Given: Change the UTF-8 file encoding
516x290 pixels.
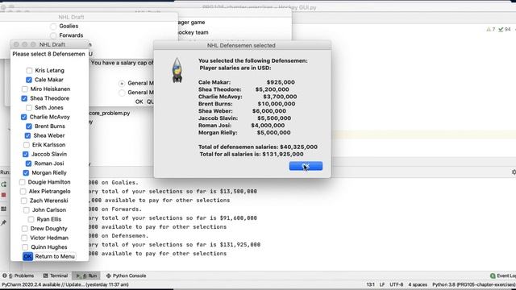Looking at the screenshot, I should coord(396,284).
